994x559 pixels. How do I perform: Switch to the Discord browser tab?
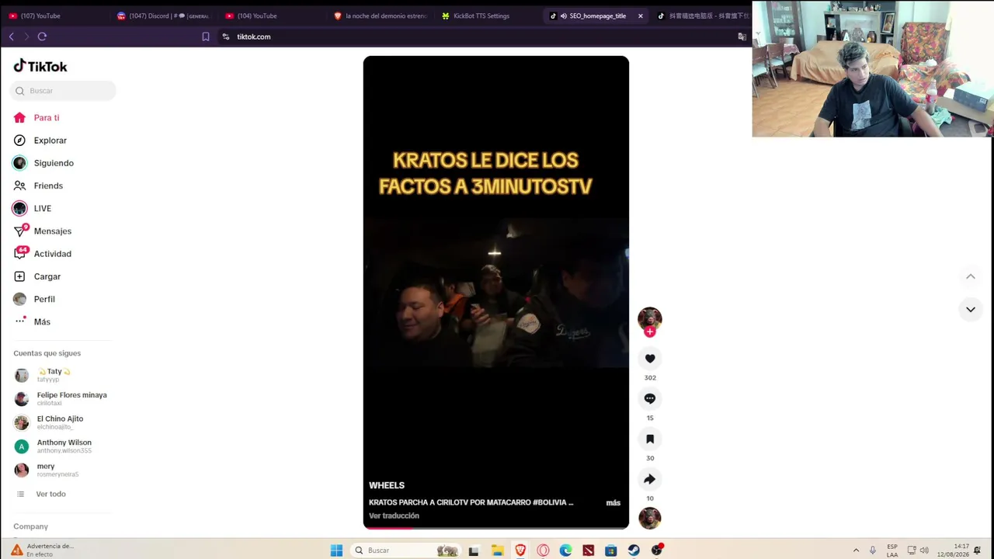click(163, 16)
